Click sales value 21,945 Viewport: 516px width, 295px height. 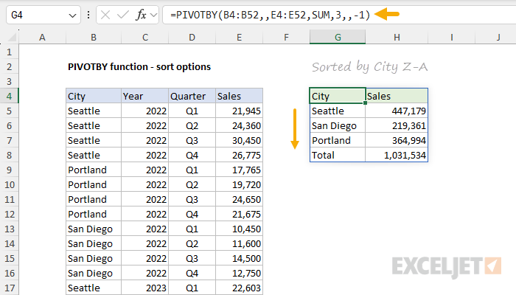tap(239, 111)
